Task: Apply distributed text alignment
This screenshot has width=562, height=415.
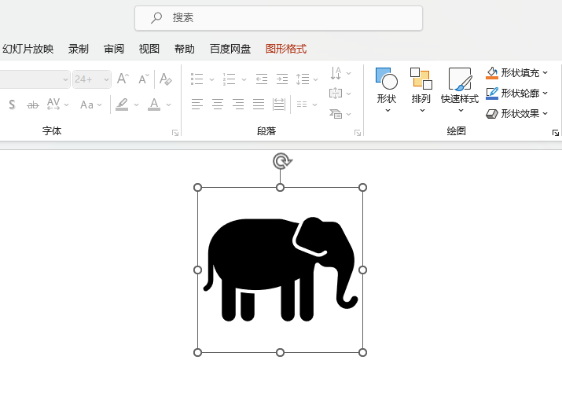Action: [279, 105]
